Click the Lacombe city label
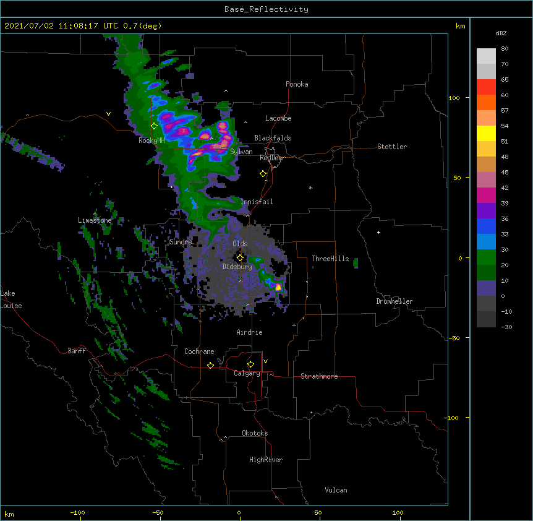This screenshot has width=533, height=521. point(278,118)
